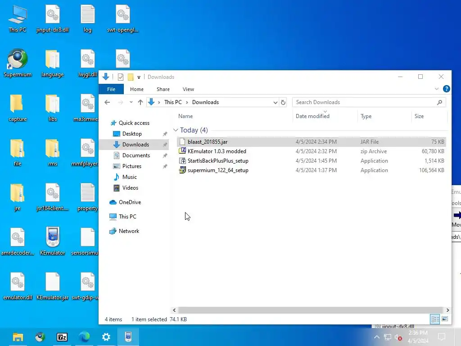The width and height of the screenshot is (461, 346).
Task: Select supermium_122_64_setup application
Action: pos(312,170)
